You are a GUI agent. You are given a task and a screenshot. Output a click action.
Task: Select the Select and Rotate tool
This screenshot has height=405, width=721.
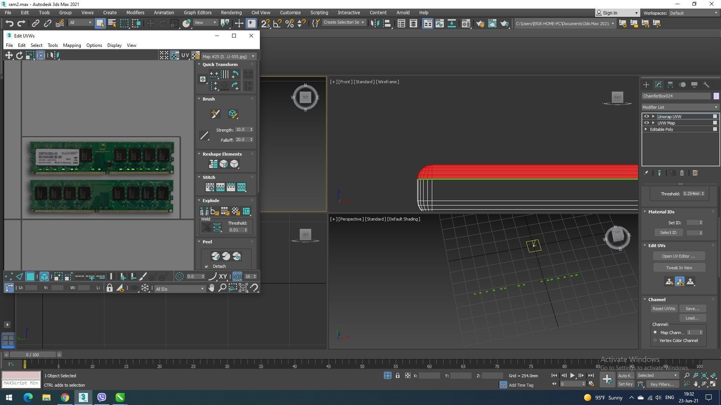pyautogui.click(x=162, y=23)
